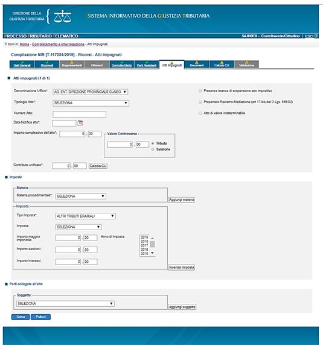Click the Salva button
323x352 pixels.
pyautogui.click(x=21, y=317)
